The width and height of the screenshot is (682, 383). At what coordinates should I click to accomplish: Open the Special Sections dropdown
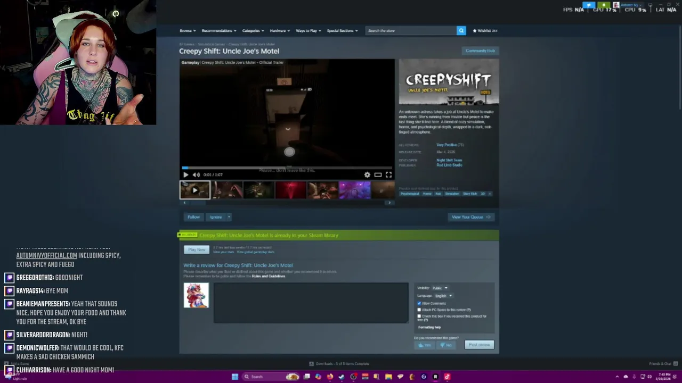[342, 30]
